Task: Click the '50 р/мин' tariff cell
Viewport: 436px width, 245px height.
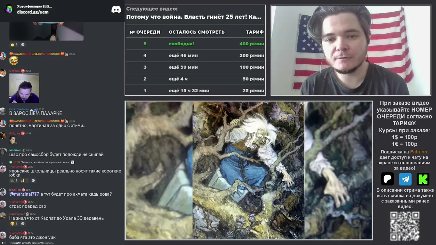Action: (253, 79)
